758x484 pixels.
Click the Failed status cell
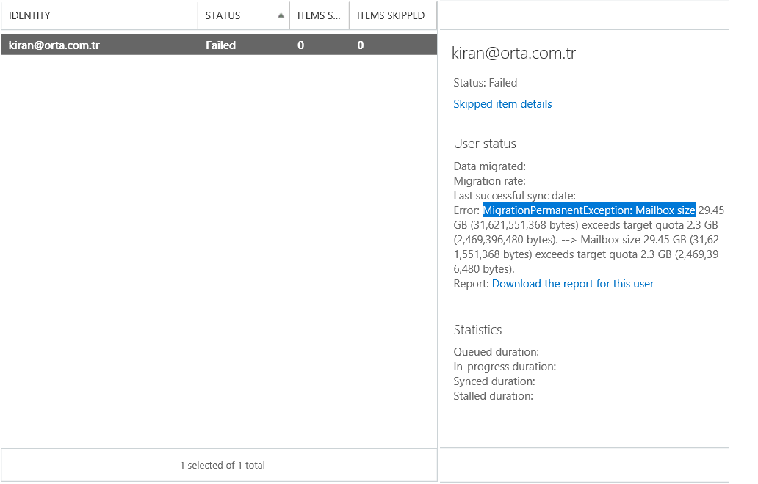[220, 45]
